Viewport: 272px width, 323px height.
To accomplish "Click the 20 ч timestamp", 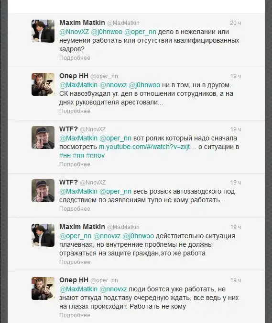I will click(x=235, y=23).
